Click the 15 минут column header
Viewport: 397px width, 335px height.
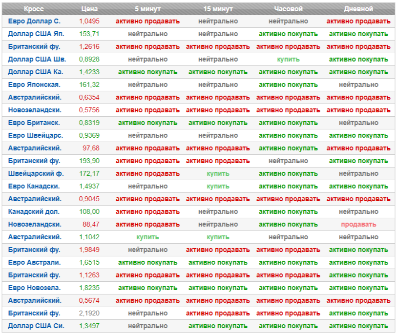218,9
